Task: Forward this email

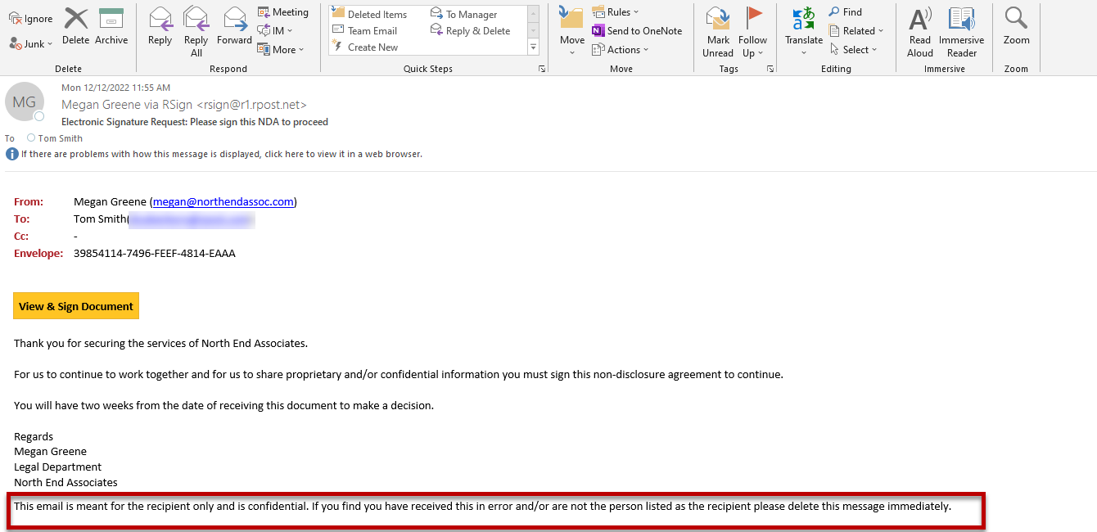Action: coord(235,27)
